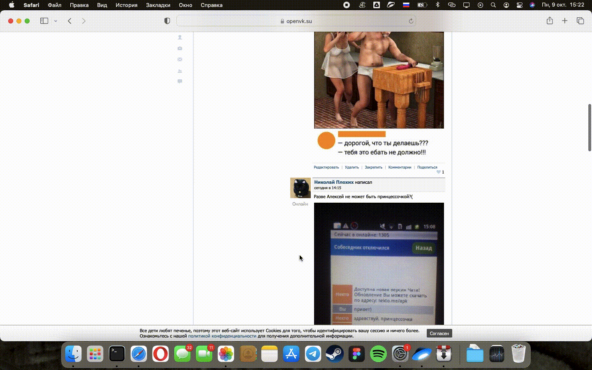Open Messages from the Dock
The image size is (592, 370).
tap(182, 354)
